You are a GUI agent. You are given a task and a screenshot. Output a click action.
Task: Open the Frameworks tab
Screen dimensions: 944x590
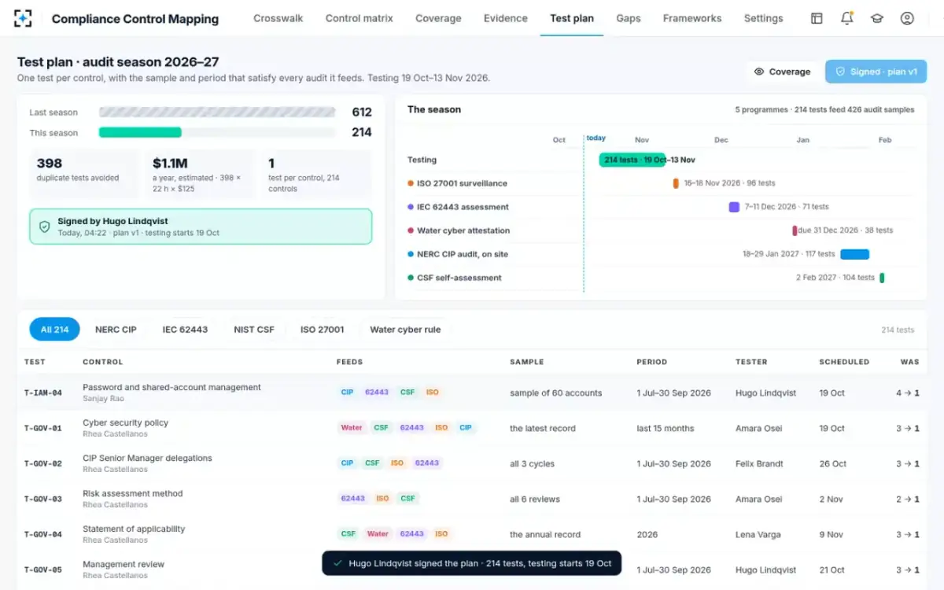click(x=692, y=18)
